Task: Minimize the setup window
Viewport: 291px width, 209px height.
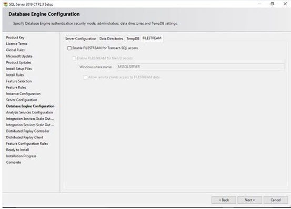Action: [x=259, y=4]
